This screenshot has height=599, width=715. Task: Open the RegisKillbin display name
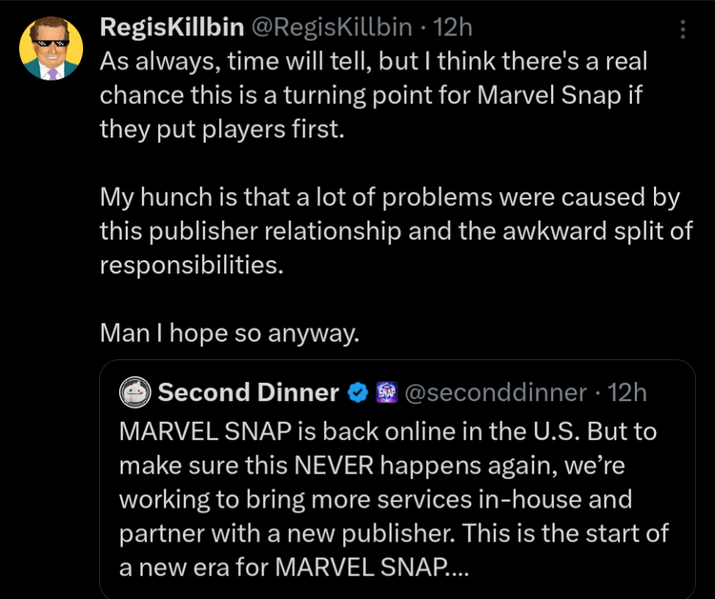(x=172, y=28)
